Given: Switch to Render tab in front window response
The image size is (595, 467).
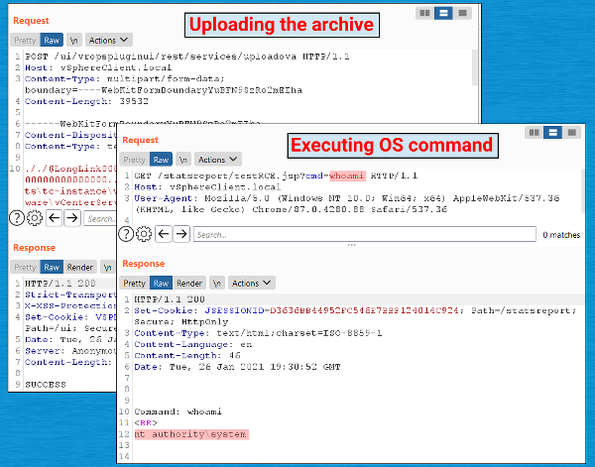Looking at the screenshot, I should point(189,283).
